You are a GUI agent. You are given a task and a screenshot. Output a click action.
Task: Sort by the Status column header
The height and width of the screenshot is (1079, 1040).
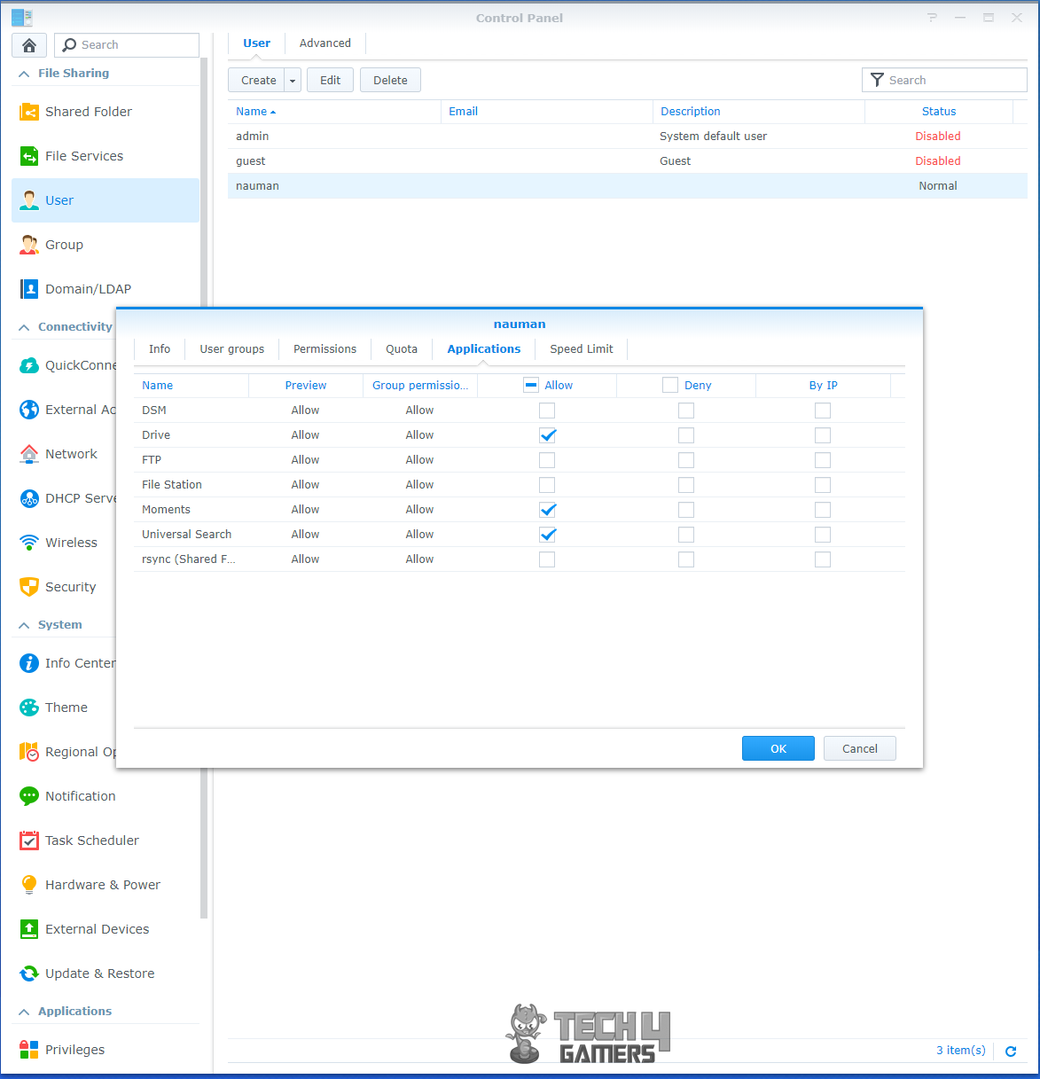pyautogui.click(x=939, y=112)
